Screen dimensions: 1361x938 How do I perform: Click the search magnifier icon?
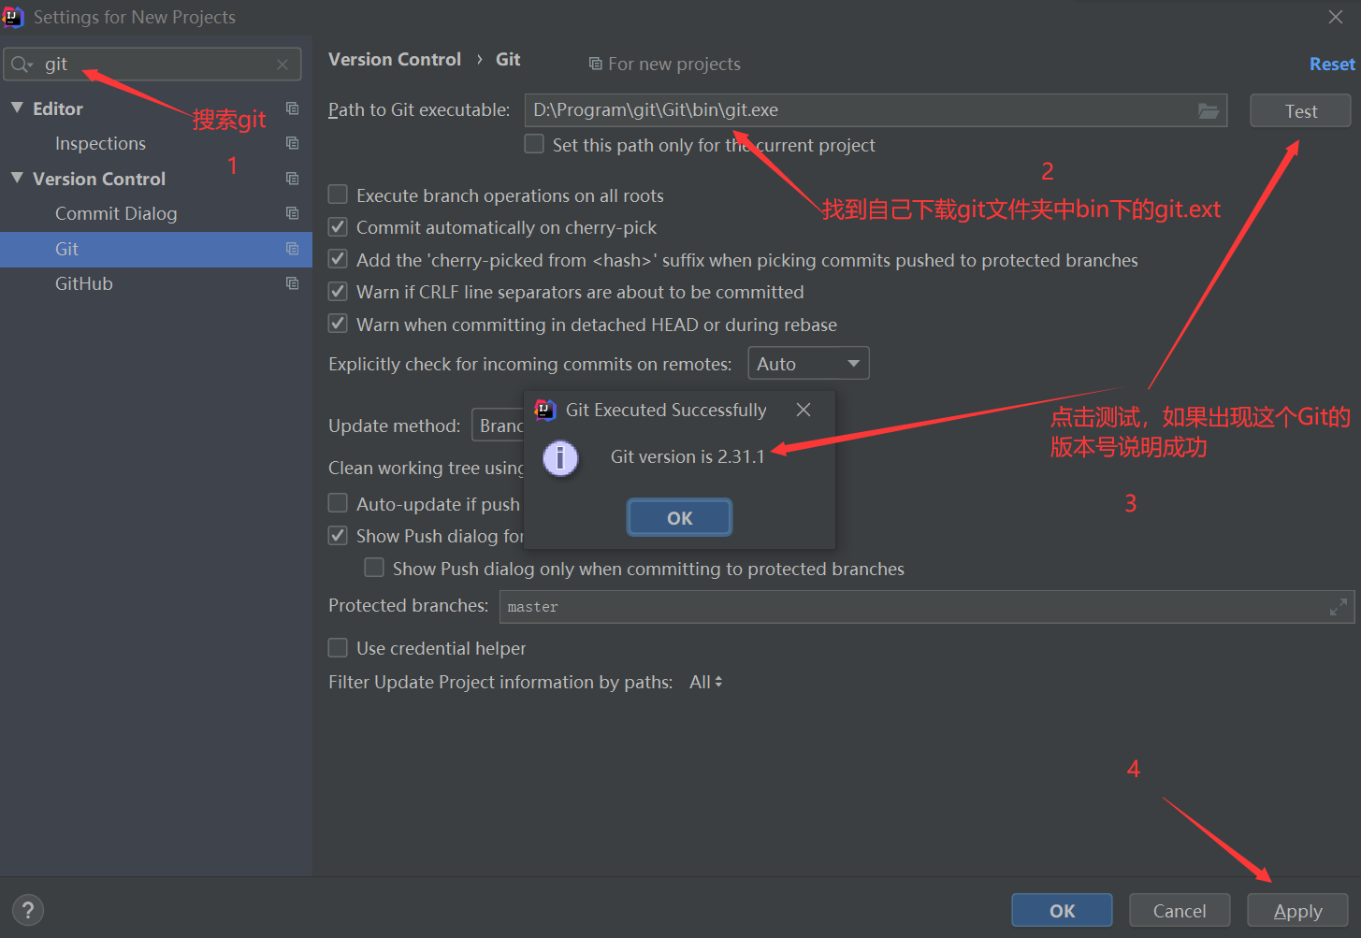(x=22, y=65)
